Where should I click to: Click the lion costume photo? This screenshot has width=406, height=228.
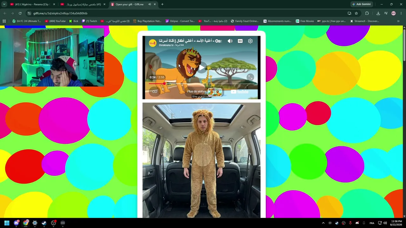[x=201, y=160]
